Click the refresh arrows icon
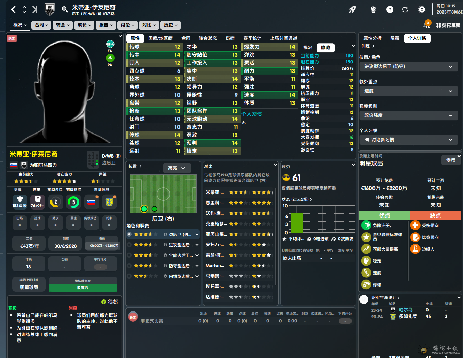 point(405,9)
